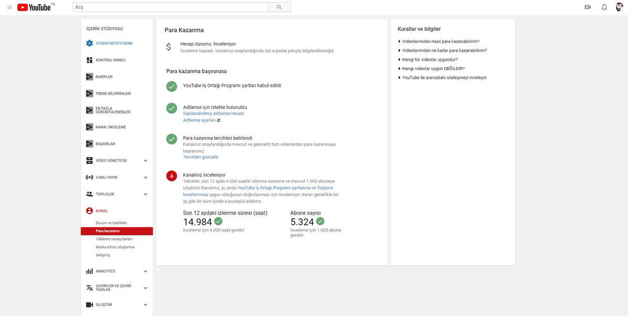628x316 pixels.
Task: Open the account avatar menu
Action: [x=620, y=7]
